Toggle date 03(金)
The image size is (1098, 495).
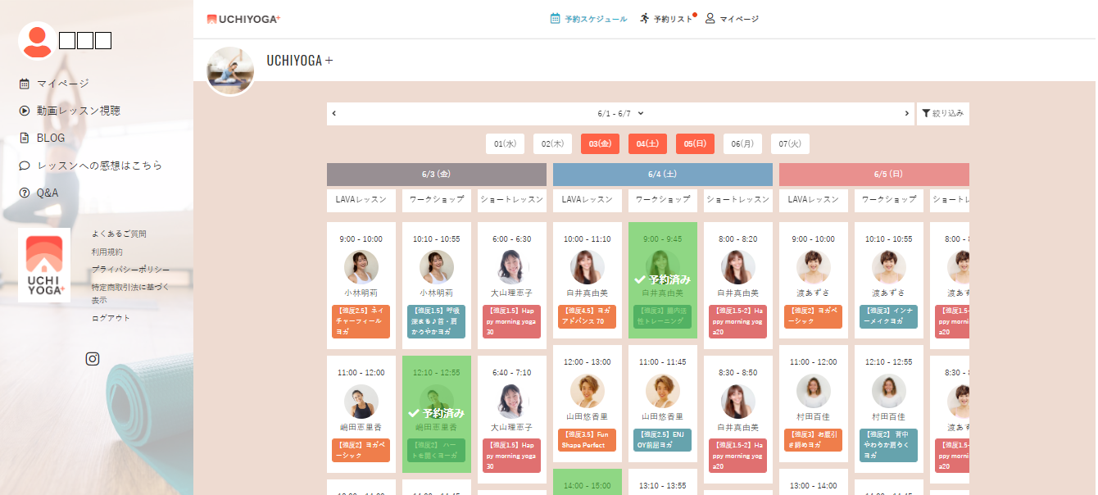coord(600,143)
